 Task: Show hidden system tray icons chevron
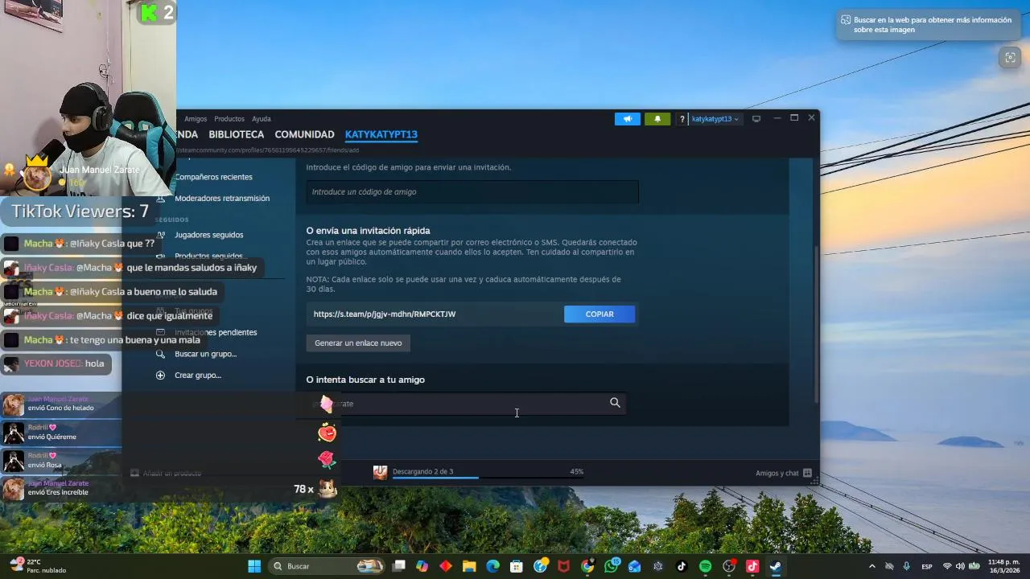pyautogui.click(x=871, y=566)
